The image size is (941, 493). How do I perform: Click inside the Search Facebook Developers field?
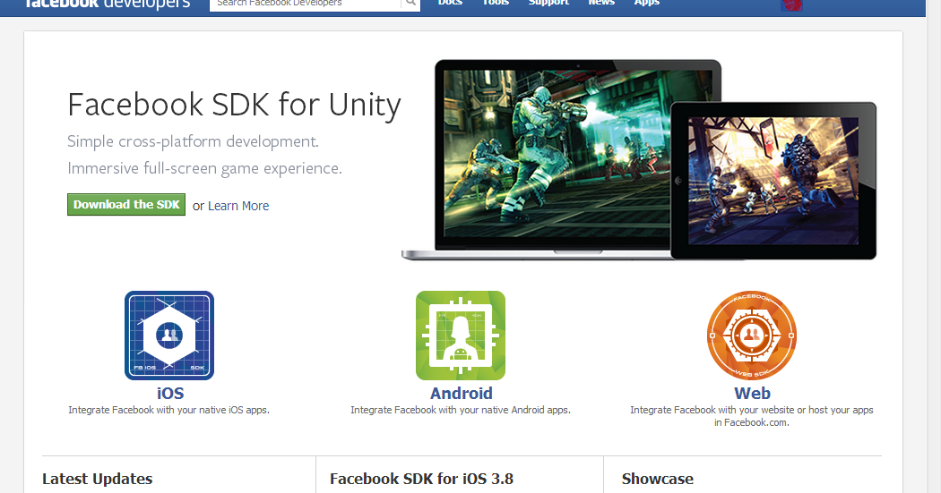pyautogui.click(x=306, y=4)
